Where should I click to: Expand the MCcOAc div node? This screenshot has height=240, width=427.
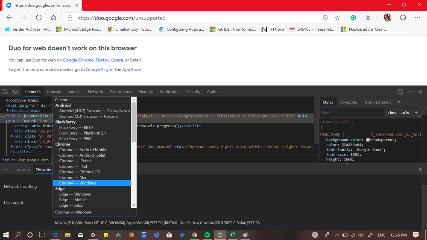click(x=12, y=147)
